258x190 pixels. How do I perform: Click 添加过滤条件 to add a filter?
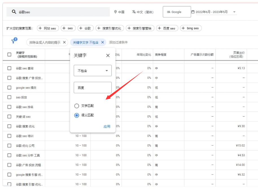(x=118, y=43)
